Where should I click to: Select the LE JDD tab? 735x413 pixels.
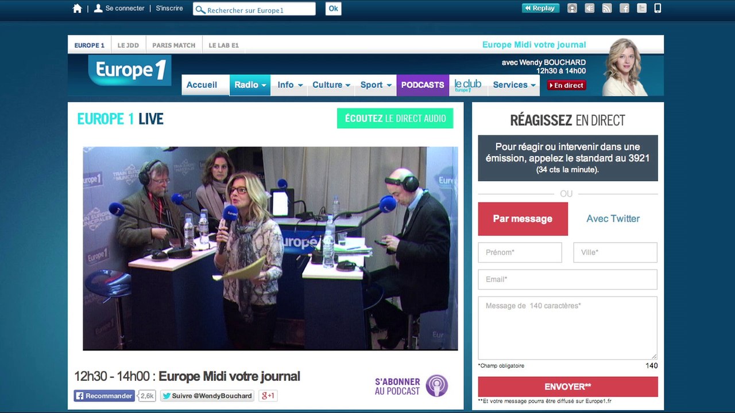(129, 45)
